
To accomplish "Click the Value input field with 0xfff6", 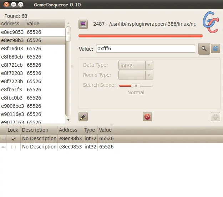I will [x=145, y=49].
